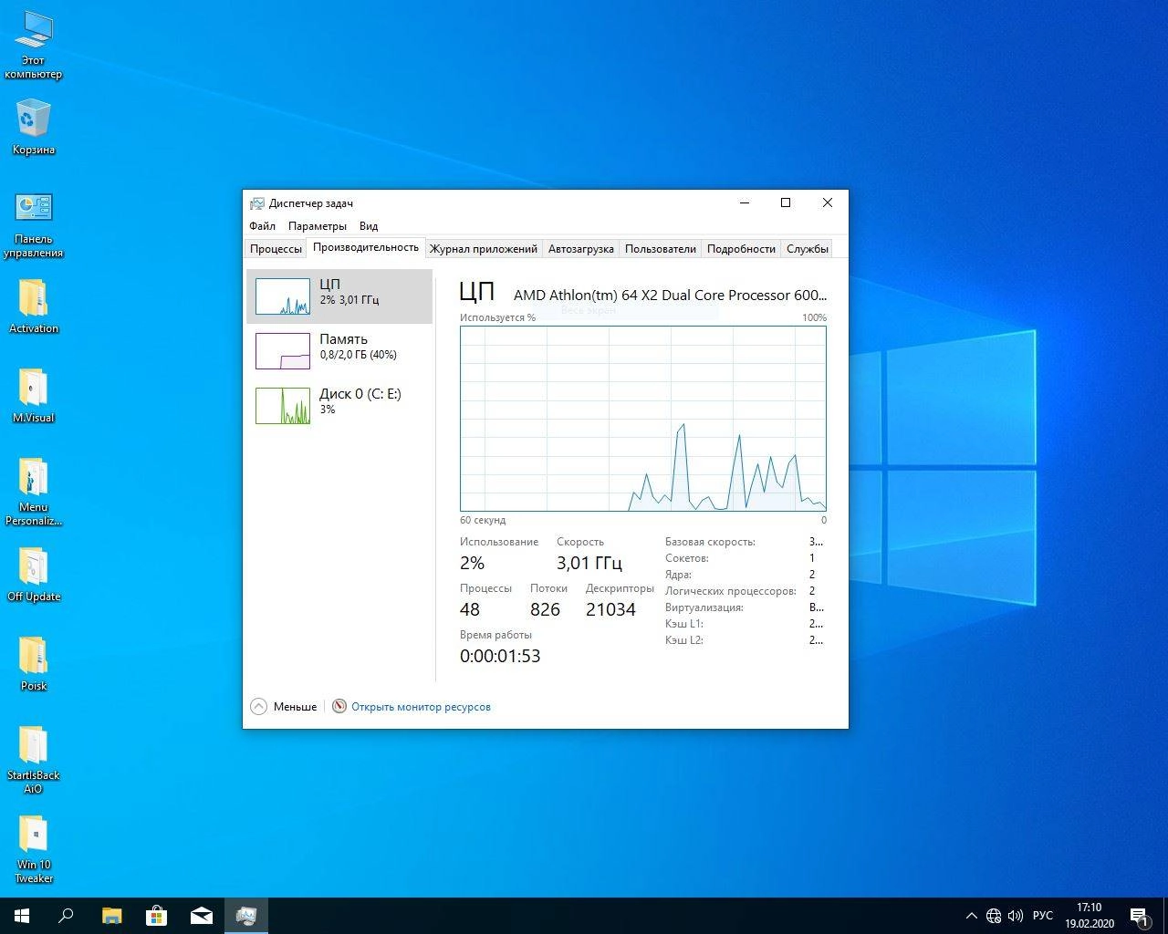Open Панель управления desktop icon
1168x934 pixels.
[33, 224]
